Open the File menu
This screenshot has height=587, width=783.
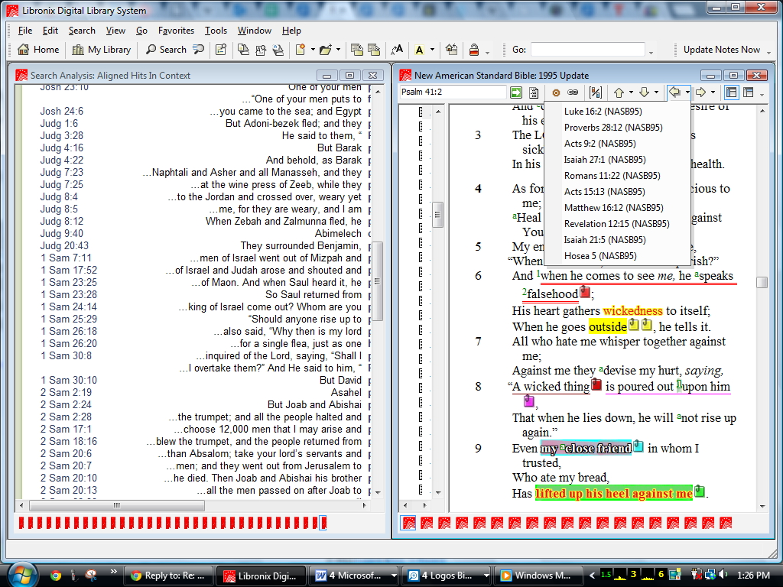coord(25,31)
